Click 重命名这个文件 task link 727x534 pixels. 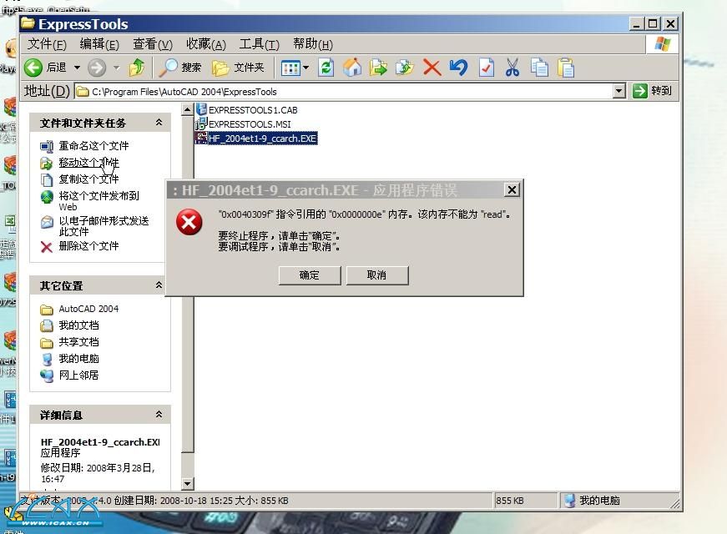coord(93,146)
